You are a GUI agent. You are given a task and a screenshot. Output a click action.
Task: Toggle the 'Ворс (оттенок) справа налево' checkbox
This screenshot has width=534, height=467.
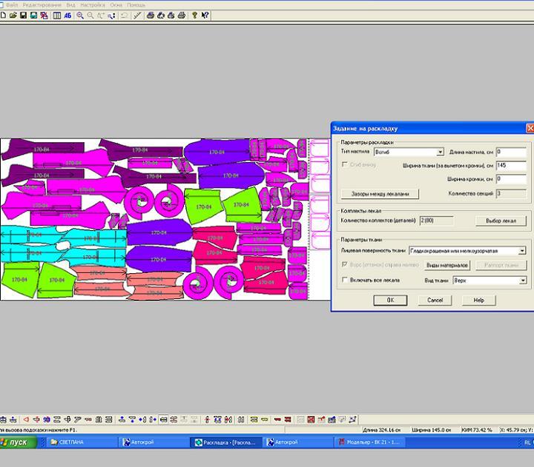pyautogui.click(x=343, y=264)
